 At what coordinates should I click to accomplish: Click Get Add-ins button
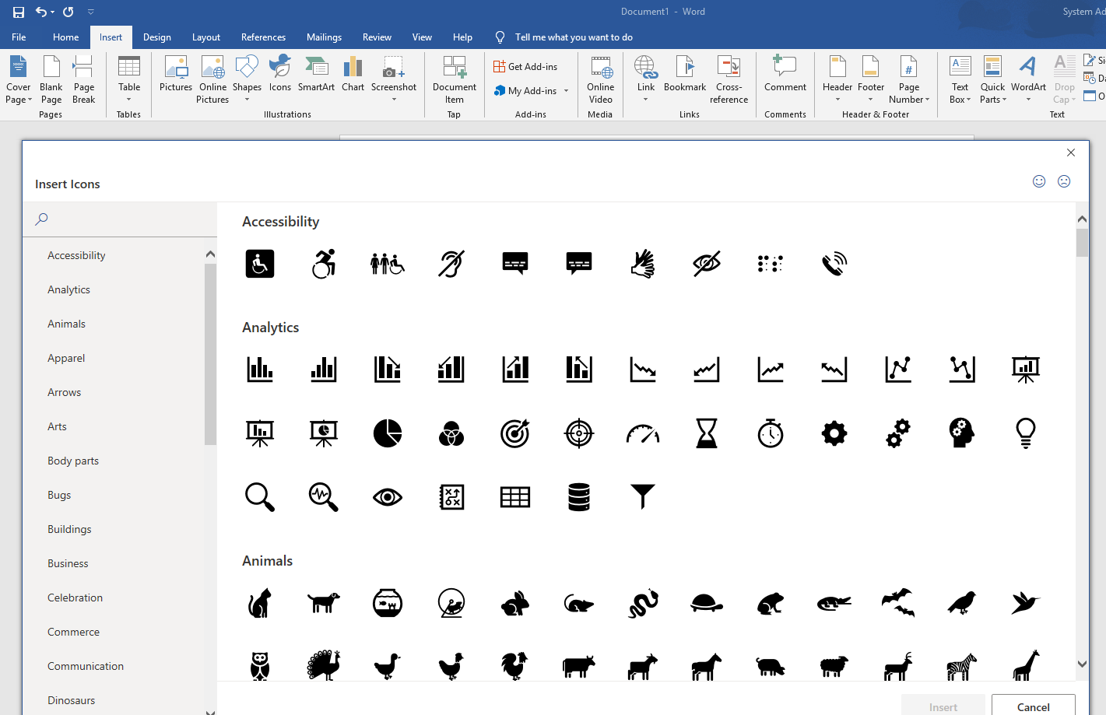click(x=525, y=67)
